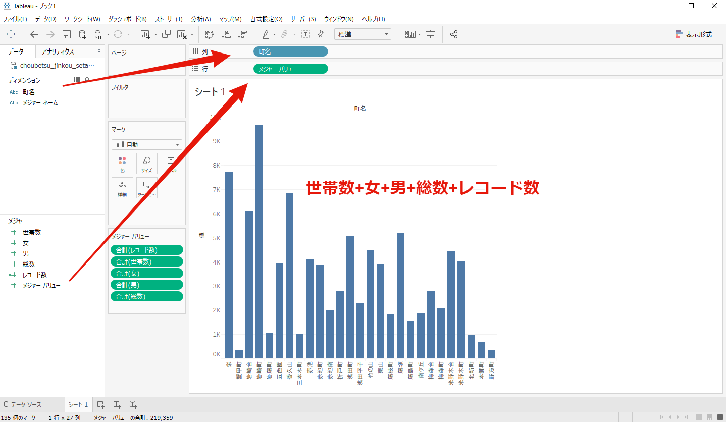Click the 表示形式 Show Me button
The width and height of the screenshot is (726, 422).
click(x=693, y=34)
